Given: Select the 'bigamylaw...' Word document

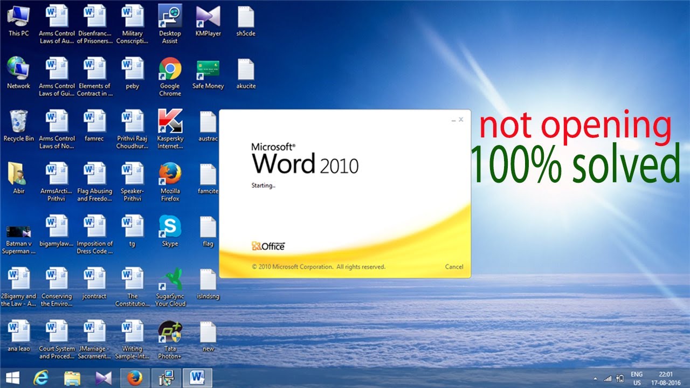Looking at the screenshot, I should coord(57,231).
